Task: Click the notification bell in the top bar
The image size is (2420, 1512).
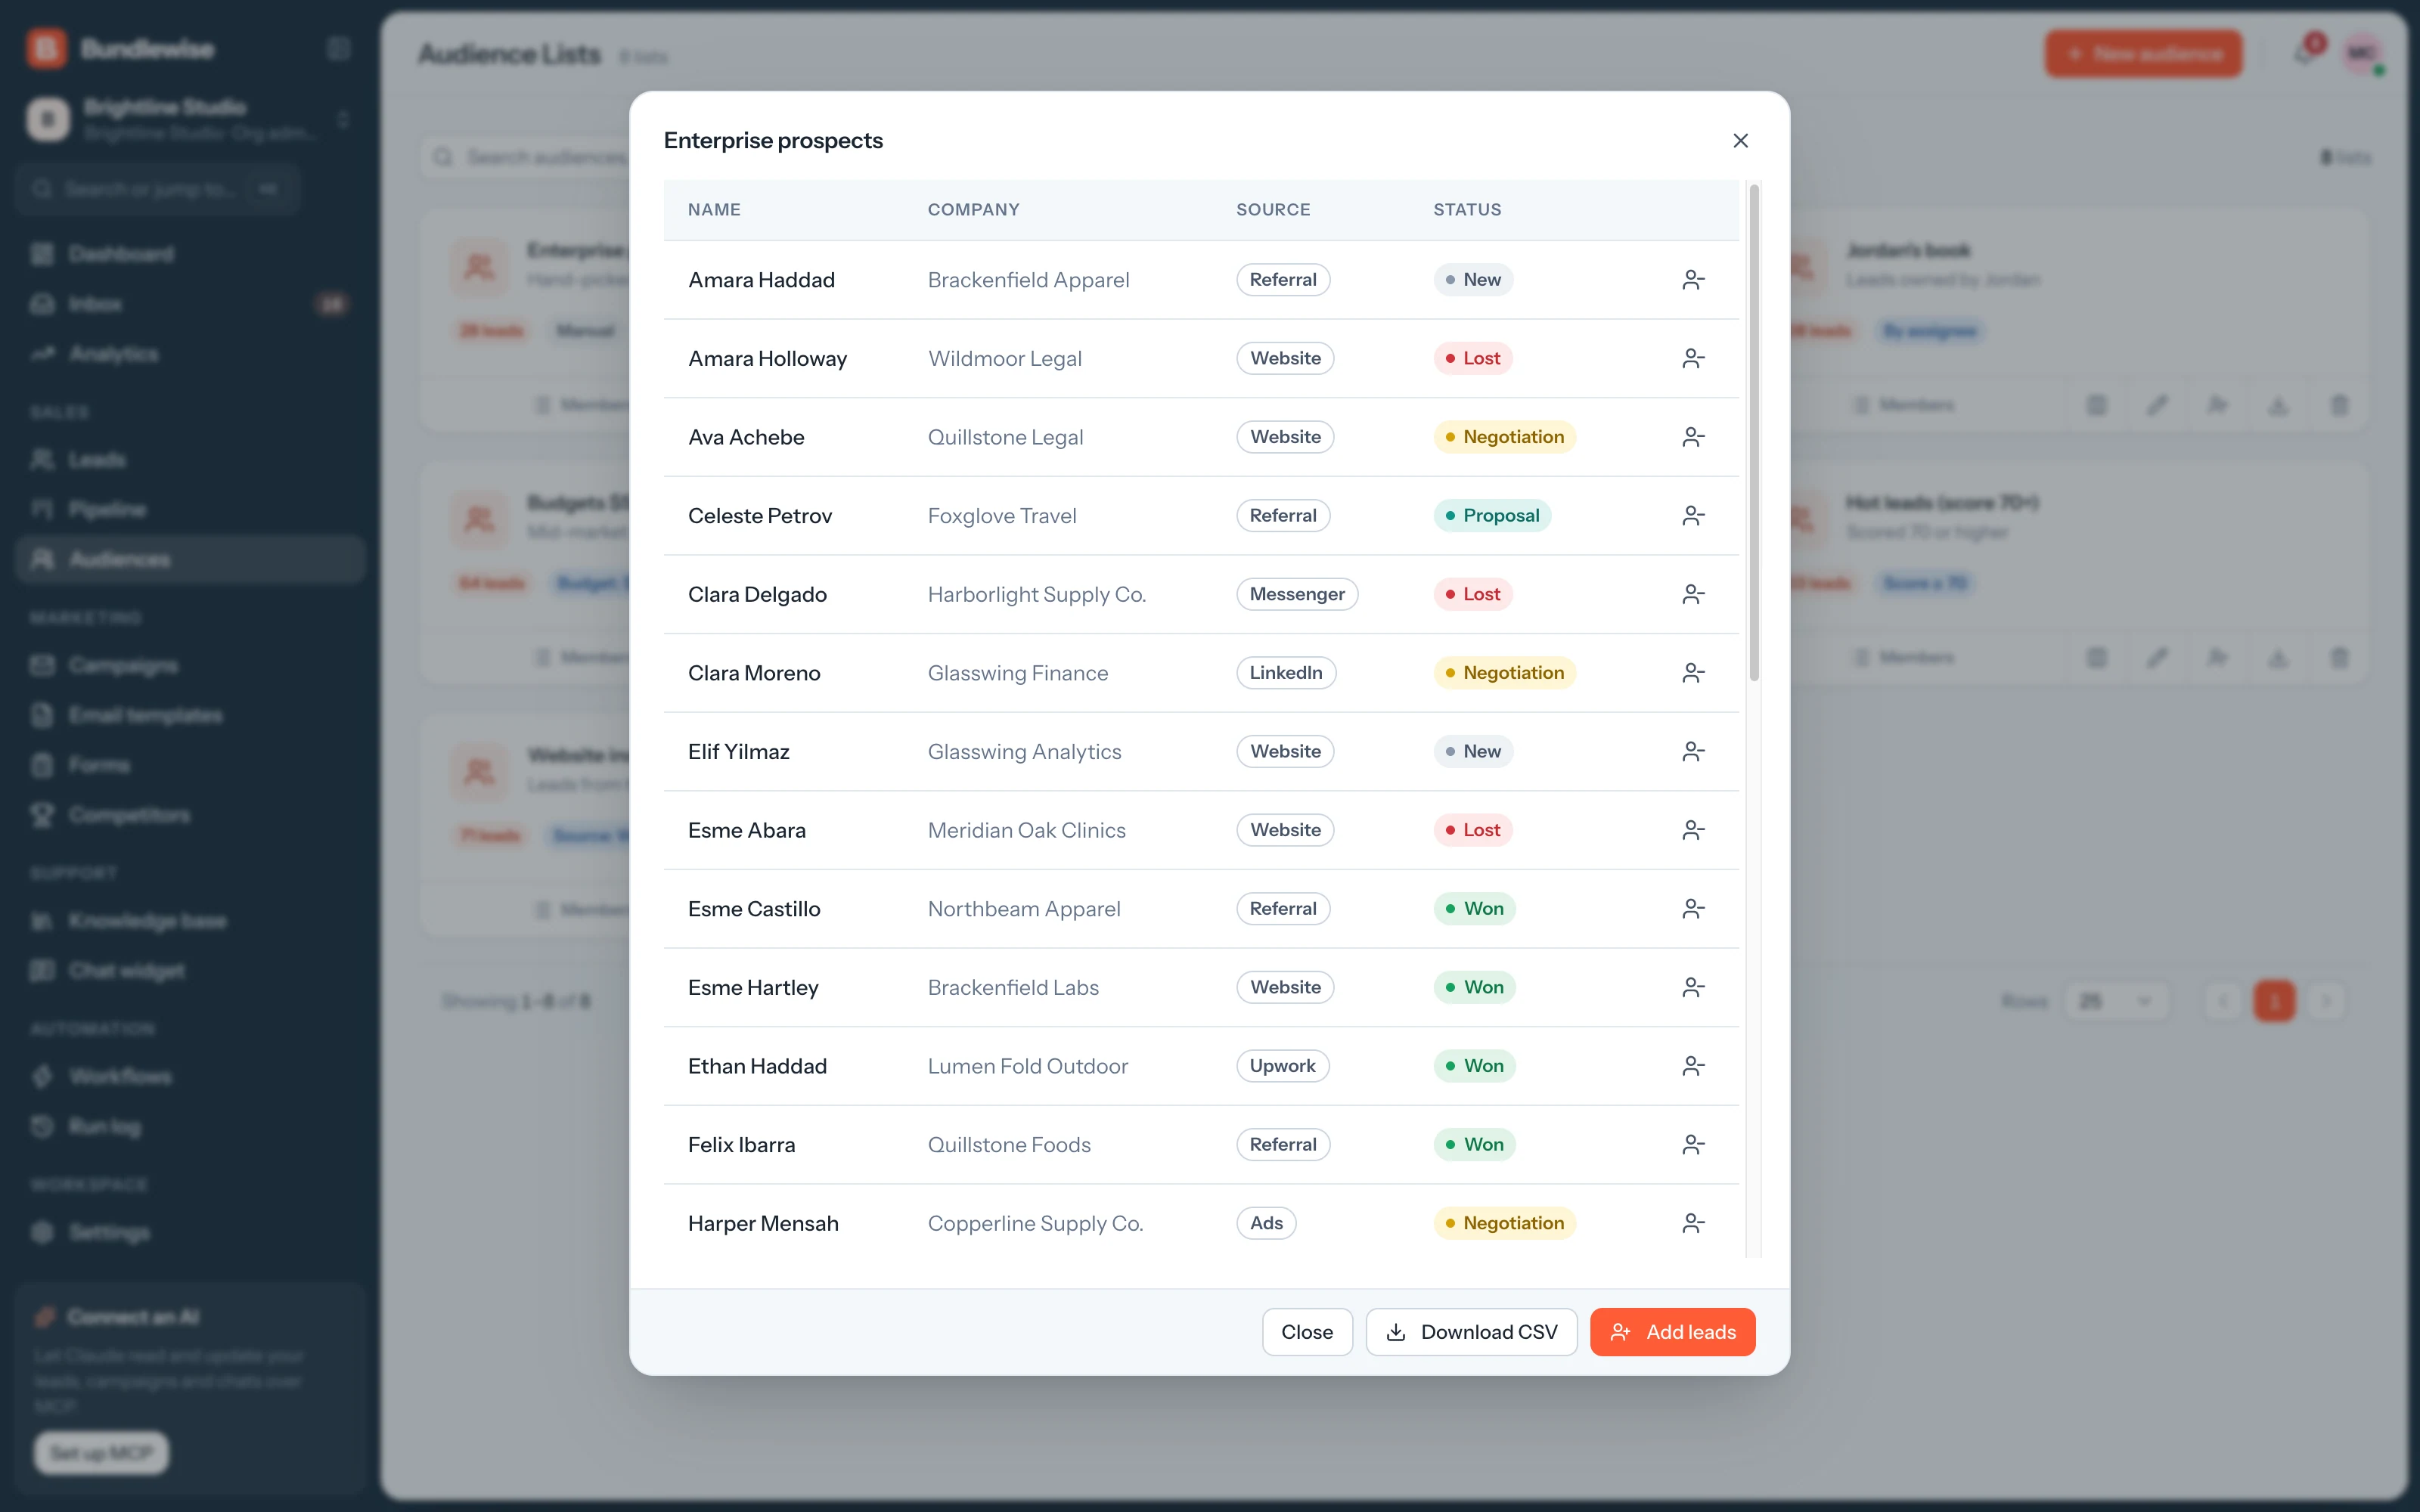Action: click(2305, 54)
